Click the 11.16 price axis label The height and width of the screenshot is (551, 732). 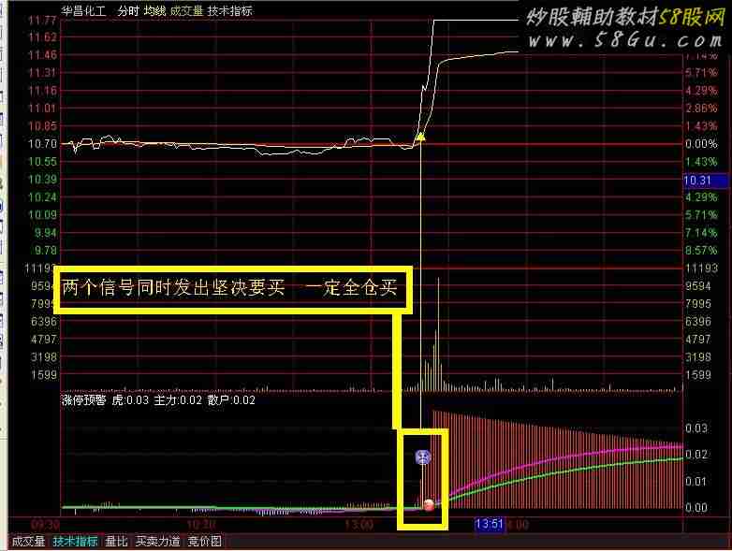(x=42, y=91)
